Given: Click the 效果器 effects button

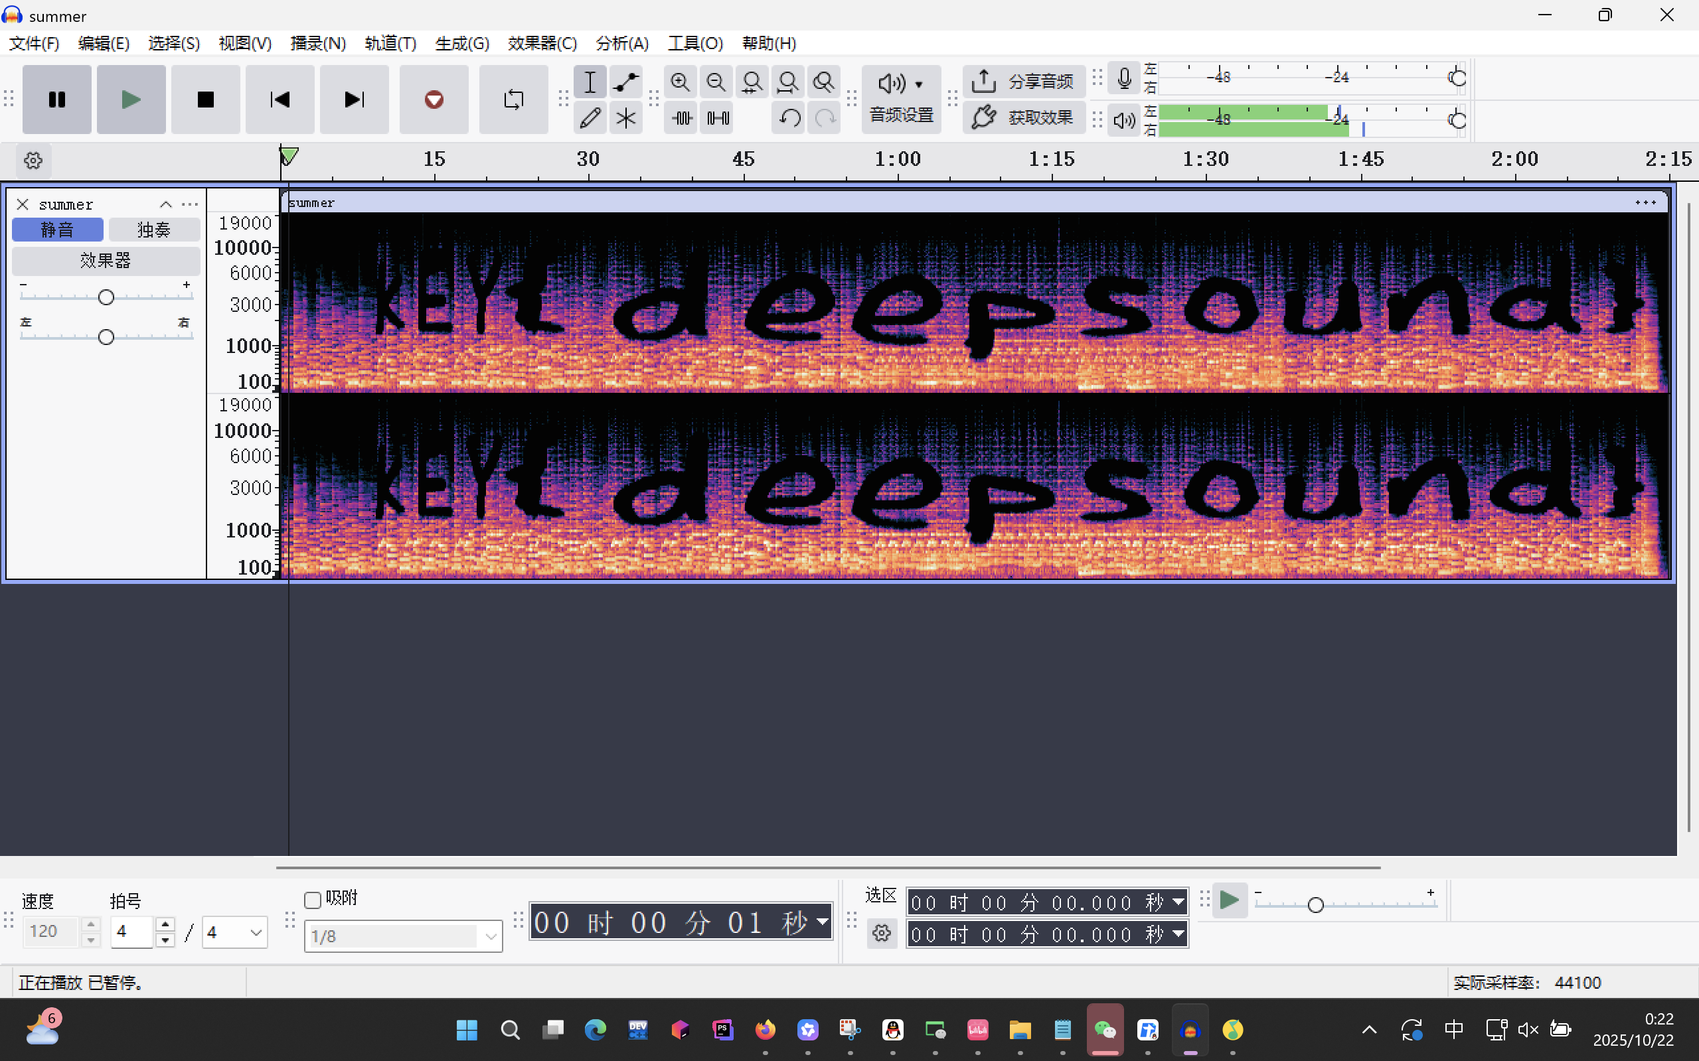Looking at the screenshot, I should 106,260.
